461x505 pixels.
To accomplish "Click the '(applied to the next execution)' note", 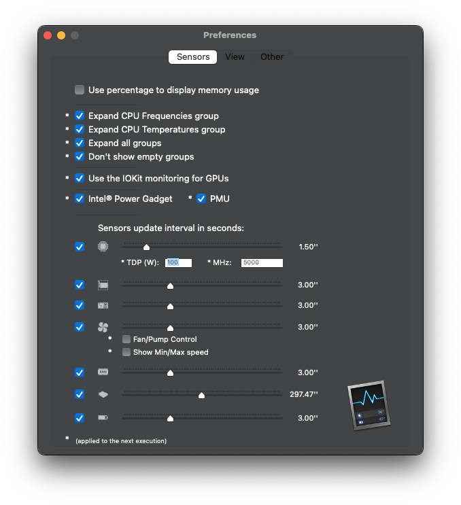I will (121, 441).
